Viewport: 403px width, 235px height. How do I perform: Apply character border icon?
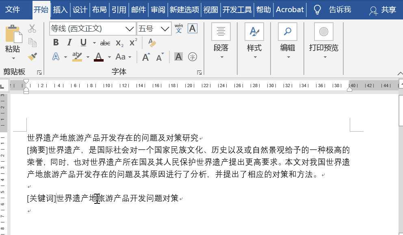point(193,28)
